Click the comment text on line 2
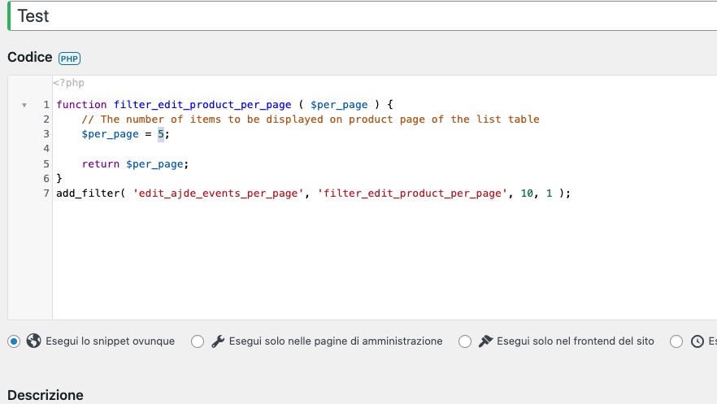Viewport: 717px width, 404px height. [311, 119]
